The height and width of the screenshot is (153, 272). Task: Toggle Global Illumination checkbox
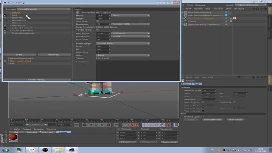5,30
